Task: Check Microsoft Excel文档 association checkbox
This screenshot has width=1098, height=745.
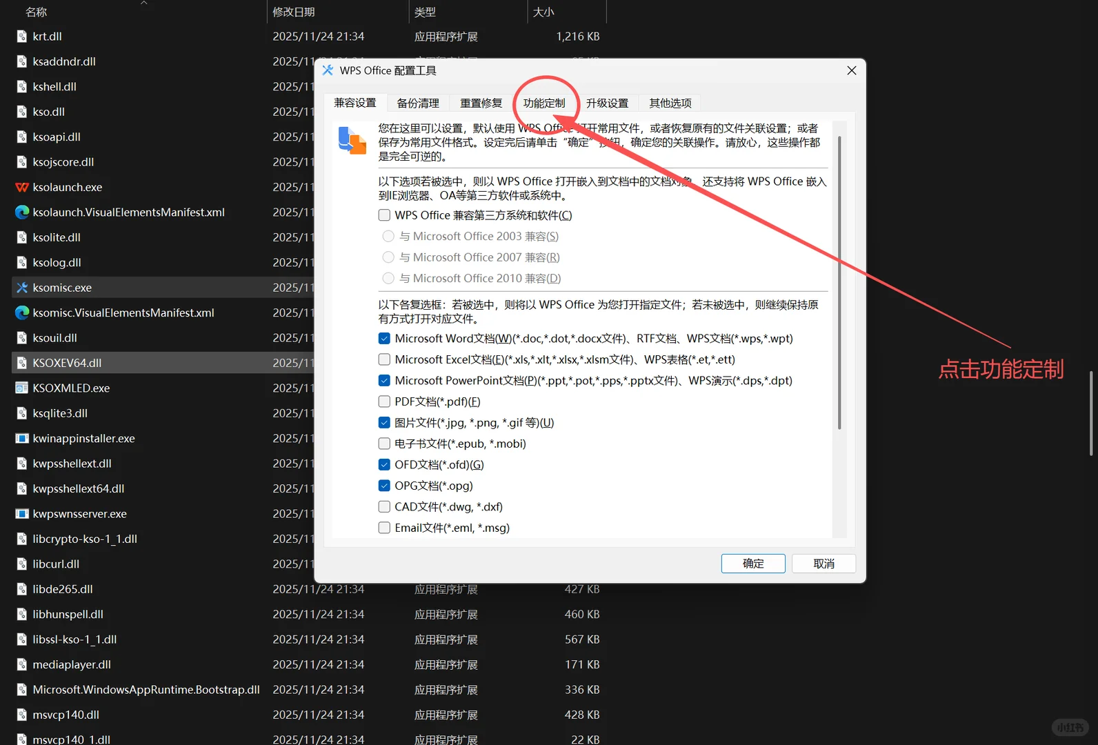Action: pyautogui.click(x=384, y=359)
